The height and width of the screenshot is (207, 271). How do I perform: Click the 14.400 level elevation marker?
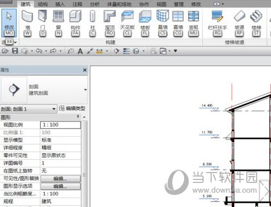[209, 108]
